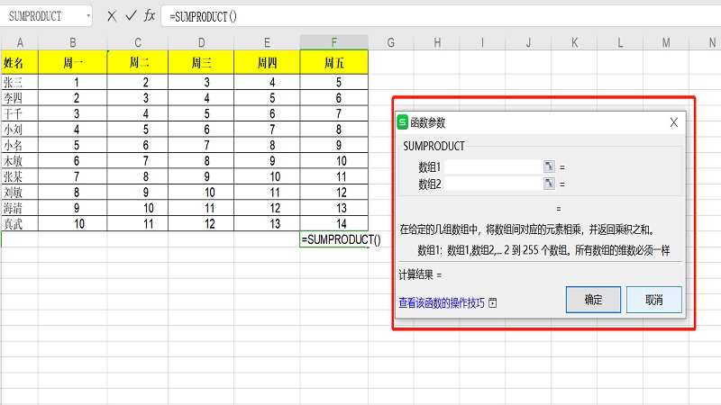Click the cancel (X) formula entry icon

click(111, 16)
